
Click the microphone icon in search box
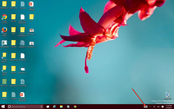click(41, 107)
